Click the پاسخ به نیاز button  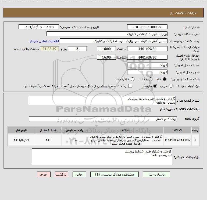[x=156, y=174]
